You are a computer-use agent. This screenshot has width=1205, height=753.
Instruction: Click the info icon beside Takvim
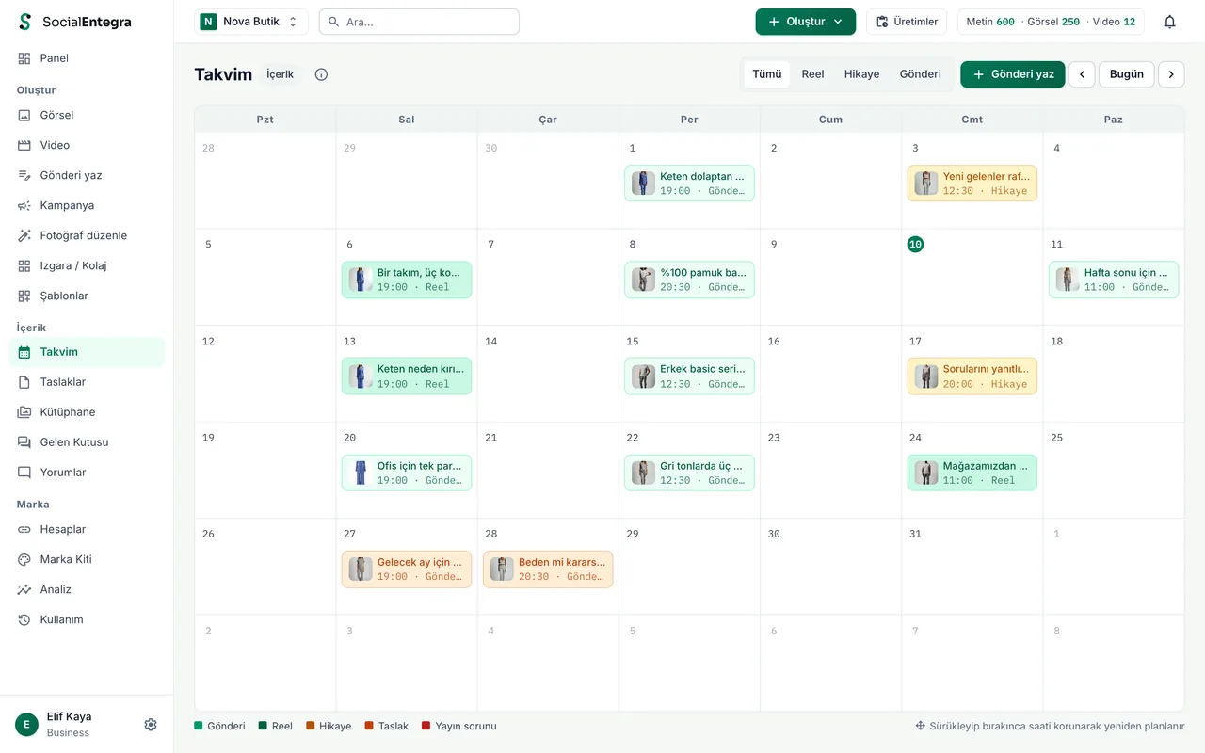321,74
